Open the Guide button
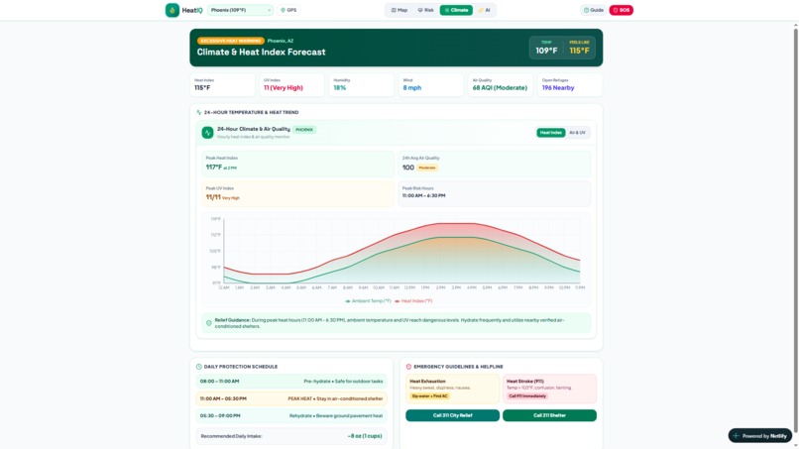 [x=593, y=10]
